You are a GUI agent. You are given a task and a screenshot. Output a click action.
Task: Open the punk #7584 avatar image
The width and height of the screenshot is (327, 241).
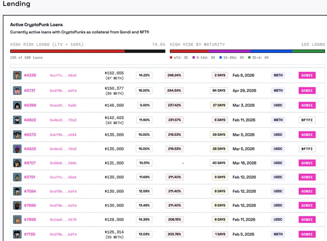(x=17, y=191)
